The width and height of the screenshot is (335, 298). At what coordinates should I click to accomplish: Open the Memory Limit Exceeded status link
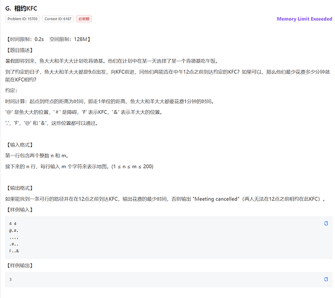304,18
